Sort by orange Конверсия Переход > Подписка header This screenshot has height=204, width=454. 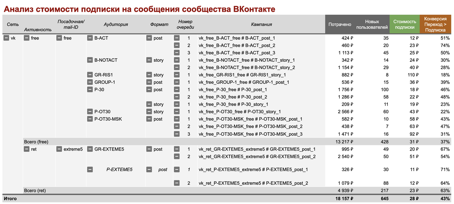(435, 24)
